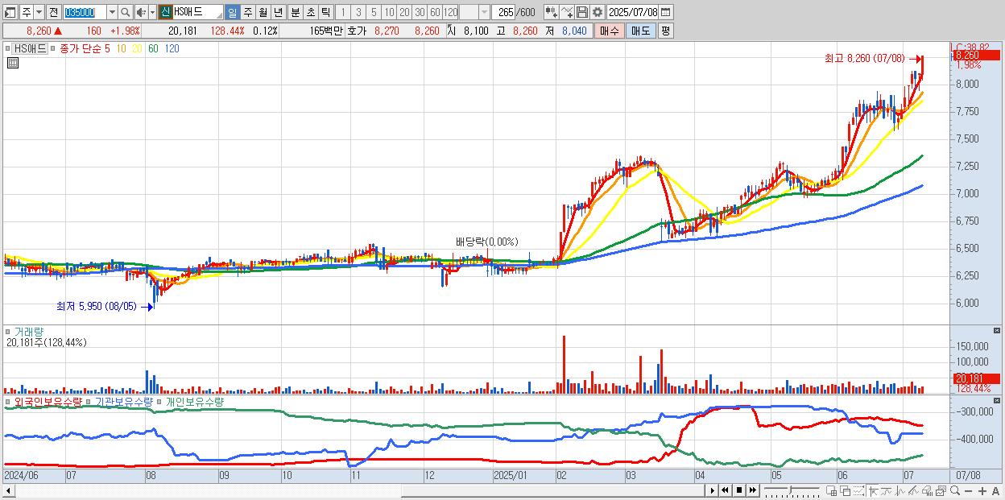The width and height of the screenshot is (1005, 500).
Task: Click the line-chart tool icon left of save icon
Action: 567,12
